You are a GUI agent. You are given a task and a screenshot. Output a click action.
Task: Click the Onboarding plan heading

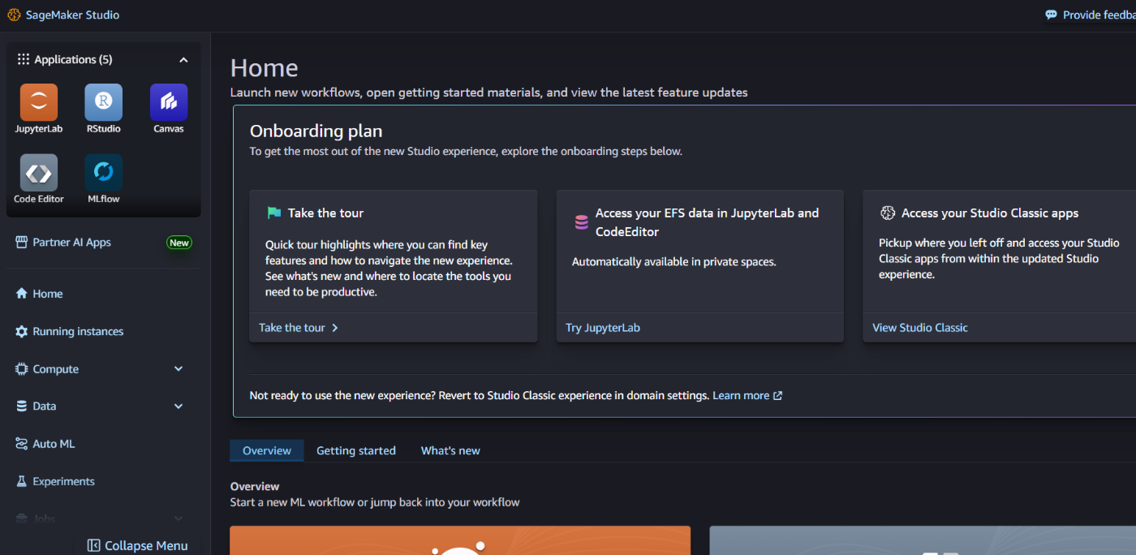[316, 131]
